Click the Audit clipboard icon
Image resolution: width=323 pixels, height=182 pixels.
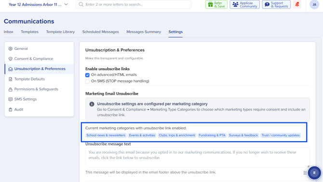[x=10, y=109]
